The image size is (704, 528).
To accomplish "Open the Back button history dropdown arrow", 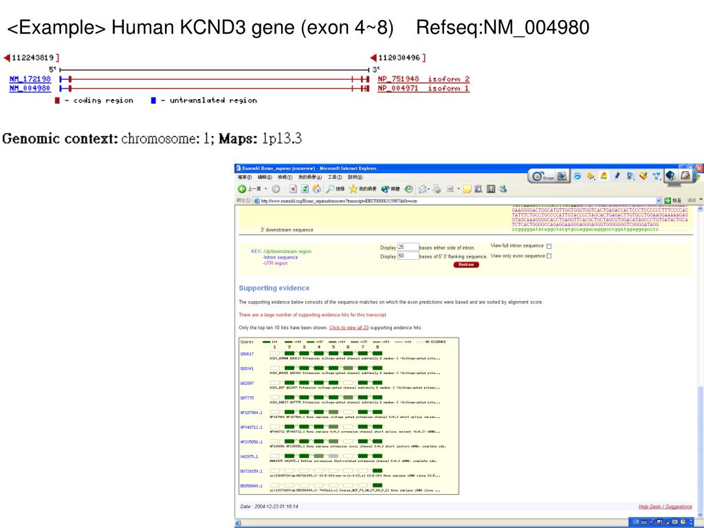I will (266, 189).
